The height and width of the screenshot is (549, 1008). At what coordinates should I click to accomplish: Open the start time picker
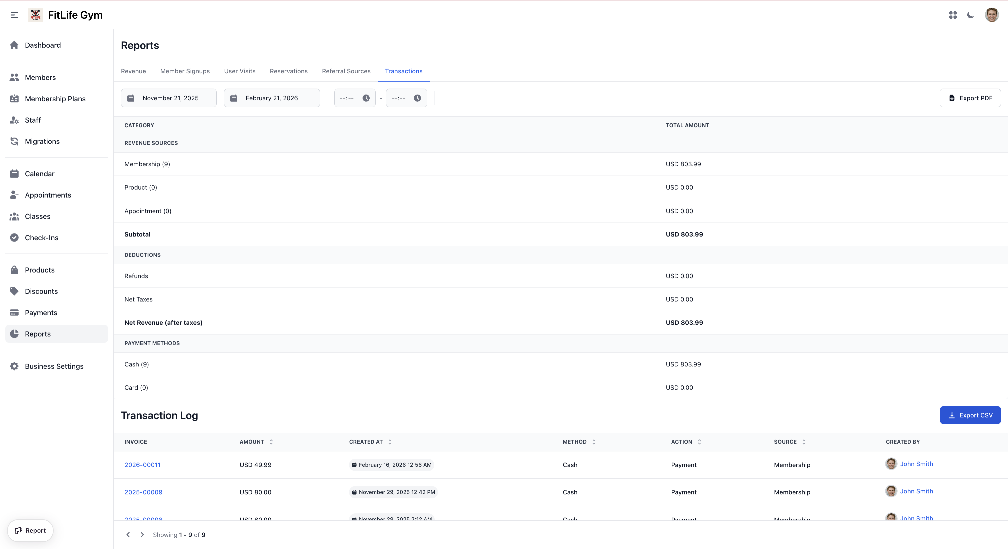[366, 98]
